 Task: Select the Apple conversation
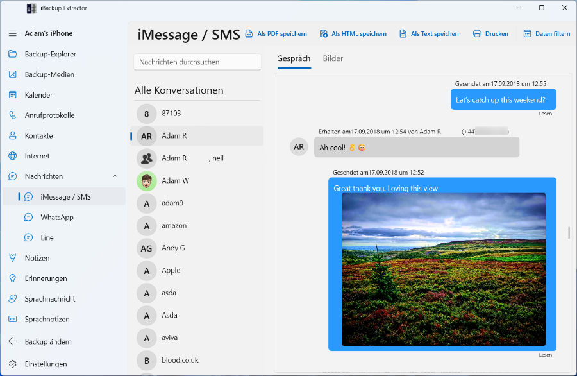197,271
